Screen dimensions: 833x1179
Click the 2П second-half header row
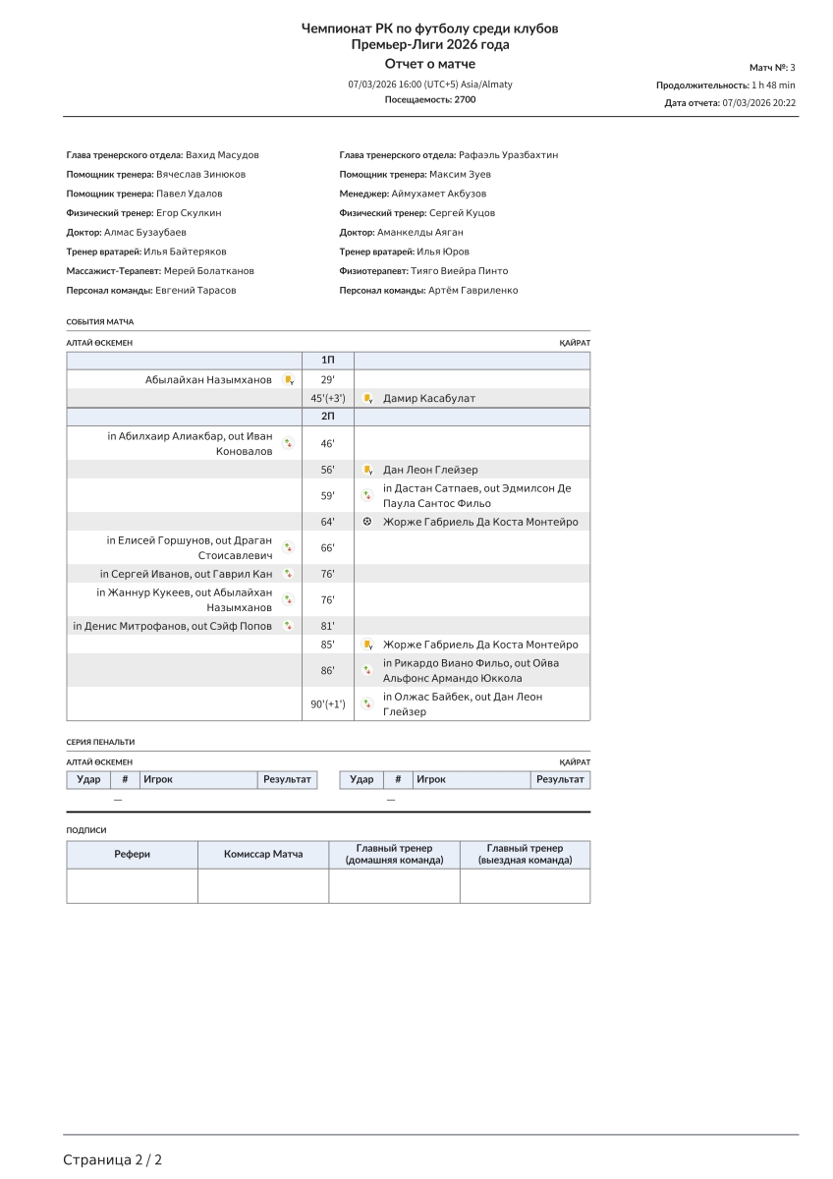[328, 417]
